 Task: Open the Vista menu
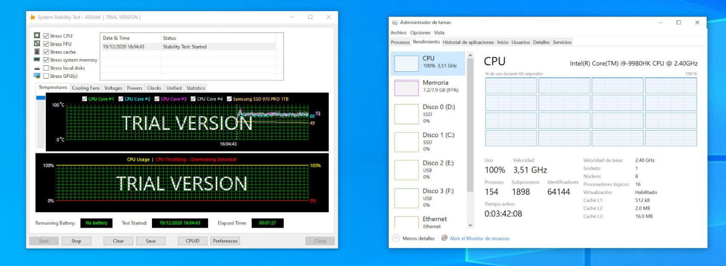(439, 33)
